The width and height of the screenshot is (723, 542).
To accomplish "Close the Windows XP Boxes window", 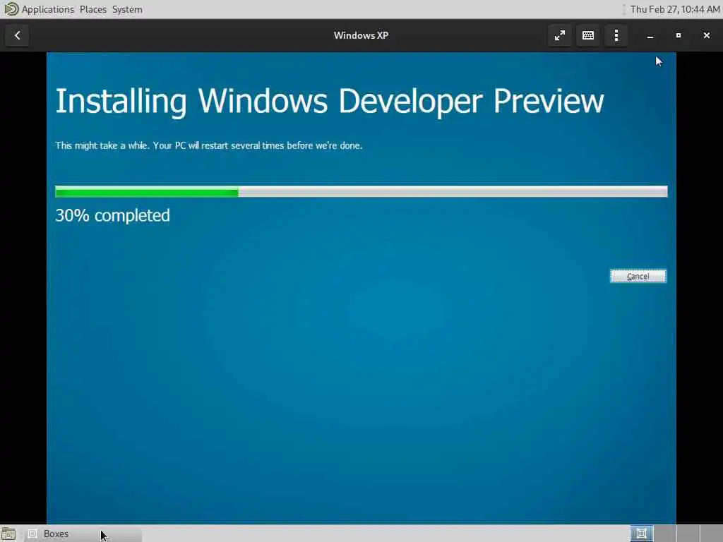I will [706, 35].
